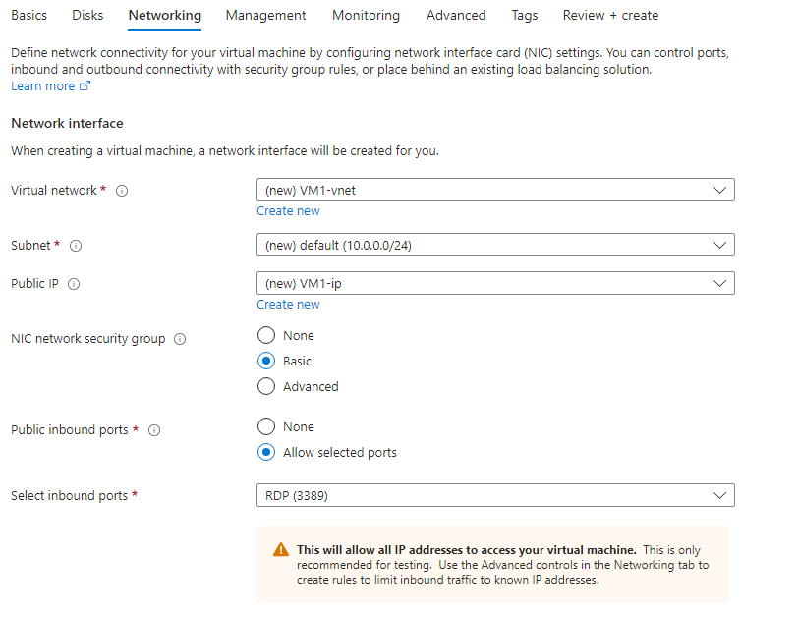Open the Public IP dropdown

(x=494, y=283)
